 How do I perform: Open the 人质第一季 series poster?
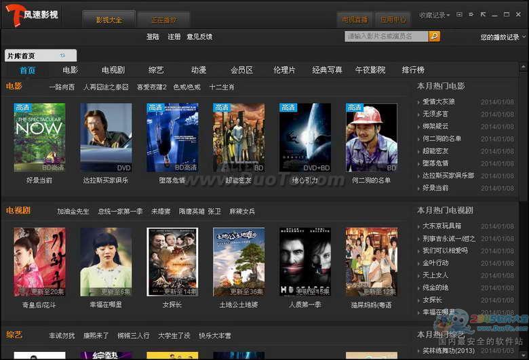point(305,262)
